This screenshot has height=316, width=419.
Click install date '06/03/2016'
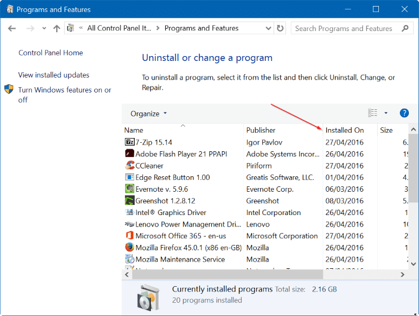[344, 189]
